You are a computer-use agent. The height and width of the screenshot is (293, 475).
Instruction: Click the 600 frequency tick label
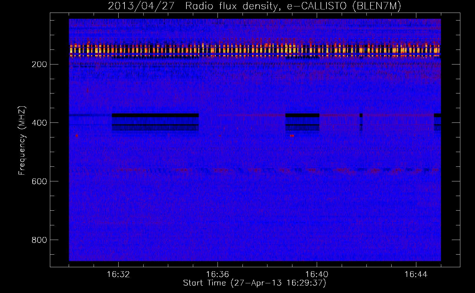39,181
